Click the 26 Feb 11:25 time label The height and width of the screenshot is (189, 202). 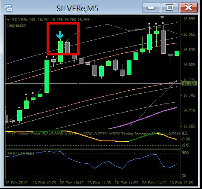[126, 183]
